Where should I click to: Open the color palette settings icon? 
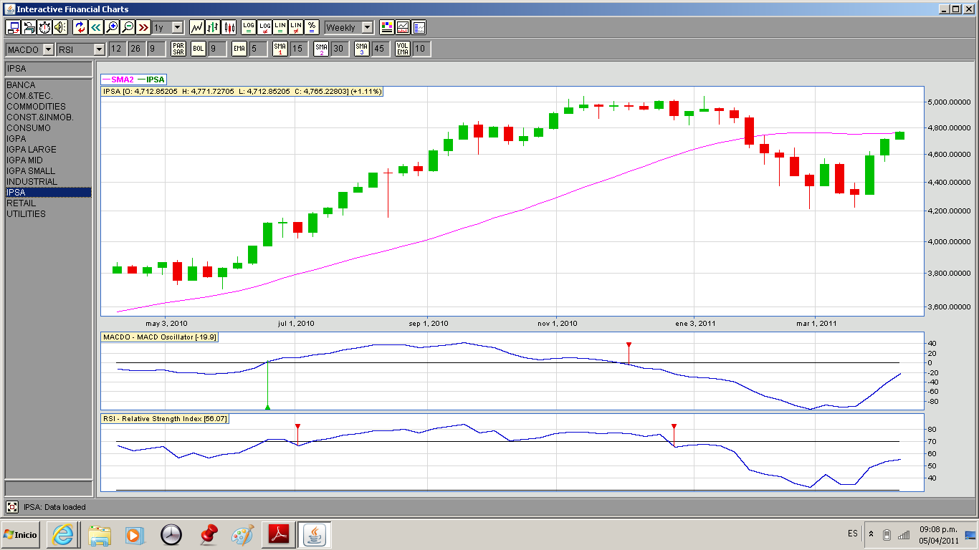point(387,27)
